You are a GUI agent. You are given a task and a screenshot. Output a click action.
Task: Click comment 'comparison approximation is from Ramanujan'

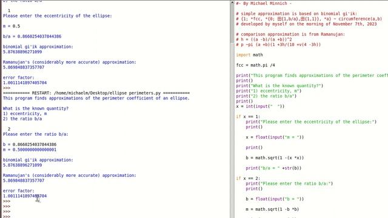[x=290, y=35]
